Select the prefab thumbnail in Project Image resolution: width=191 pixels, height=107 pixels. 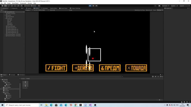[25, 84]
